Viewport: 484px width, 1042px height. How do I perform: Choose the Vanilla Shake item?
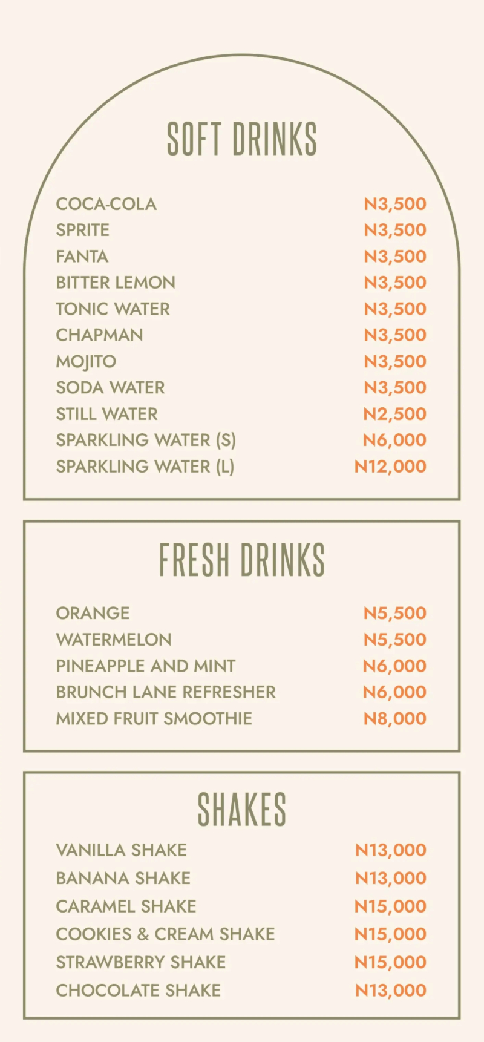point(122,850)
